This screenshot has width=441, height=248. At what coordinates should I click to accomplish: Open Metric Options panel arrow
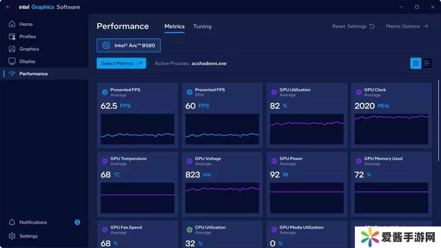425,26
